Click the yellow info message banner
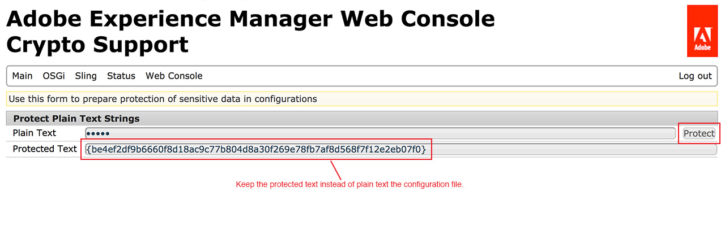The height and width of the screenshot is (226, 725). 362,99
